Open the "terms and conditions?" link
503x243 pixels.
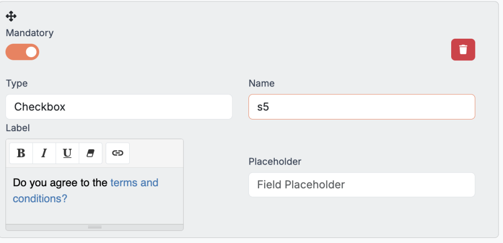(x=134, y=183)
